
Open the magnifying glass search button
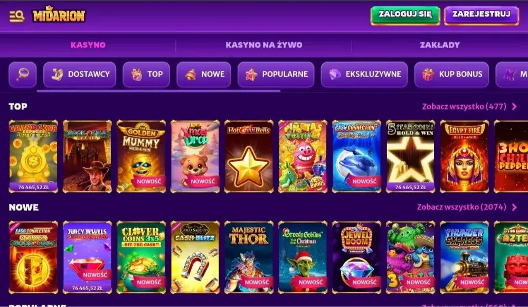coord(23,75)
